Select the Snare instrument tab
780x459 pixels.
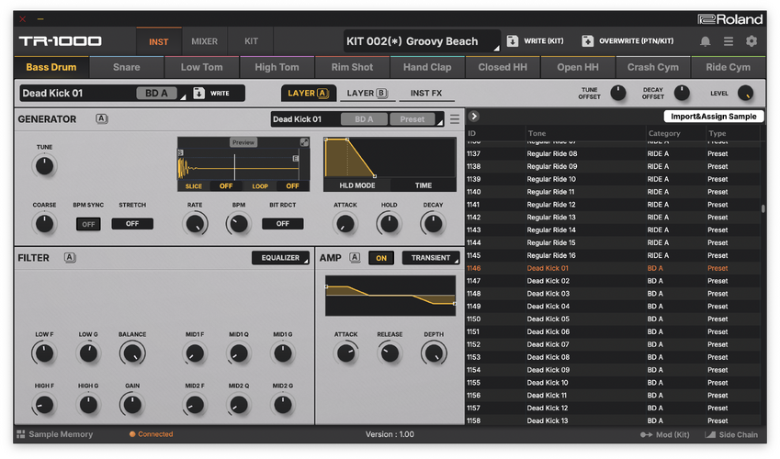click(127, 67)
